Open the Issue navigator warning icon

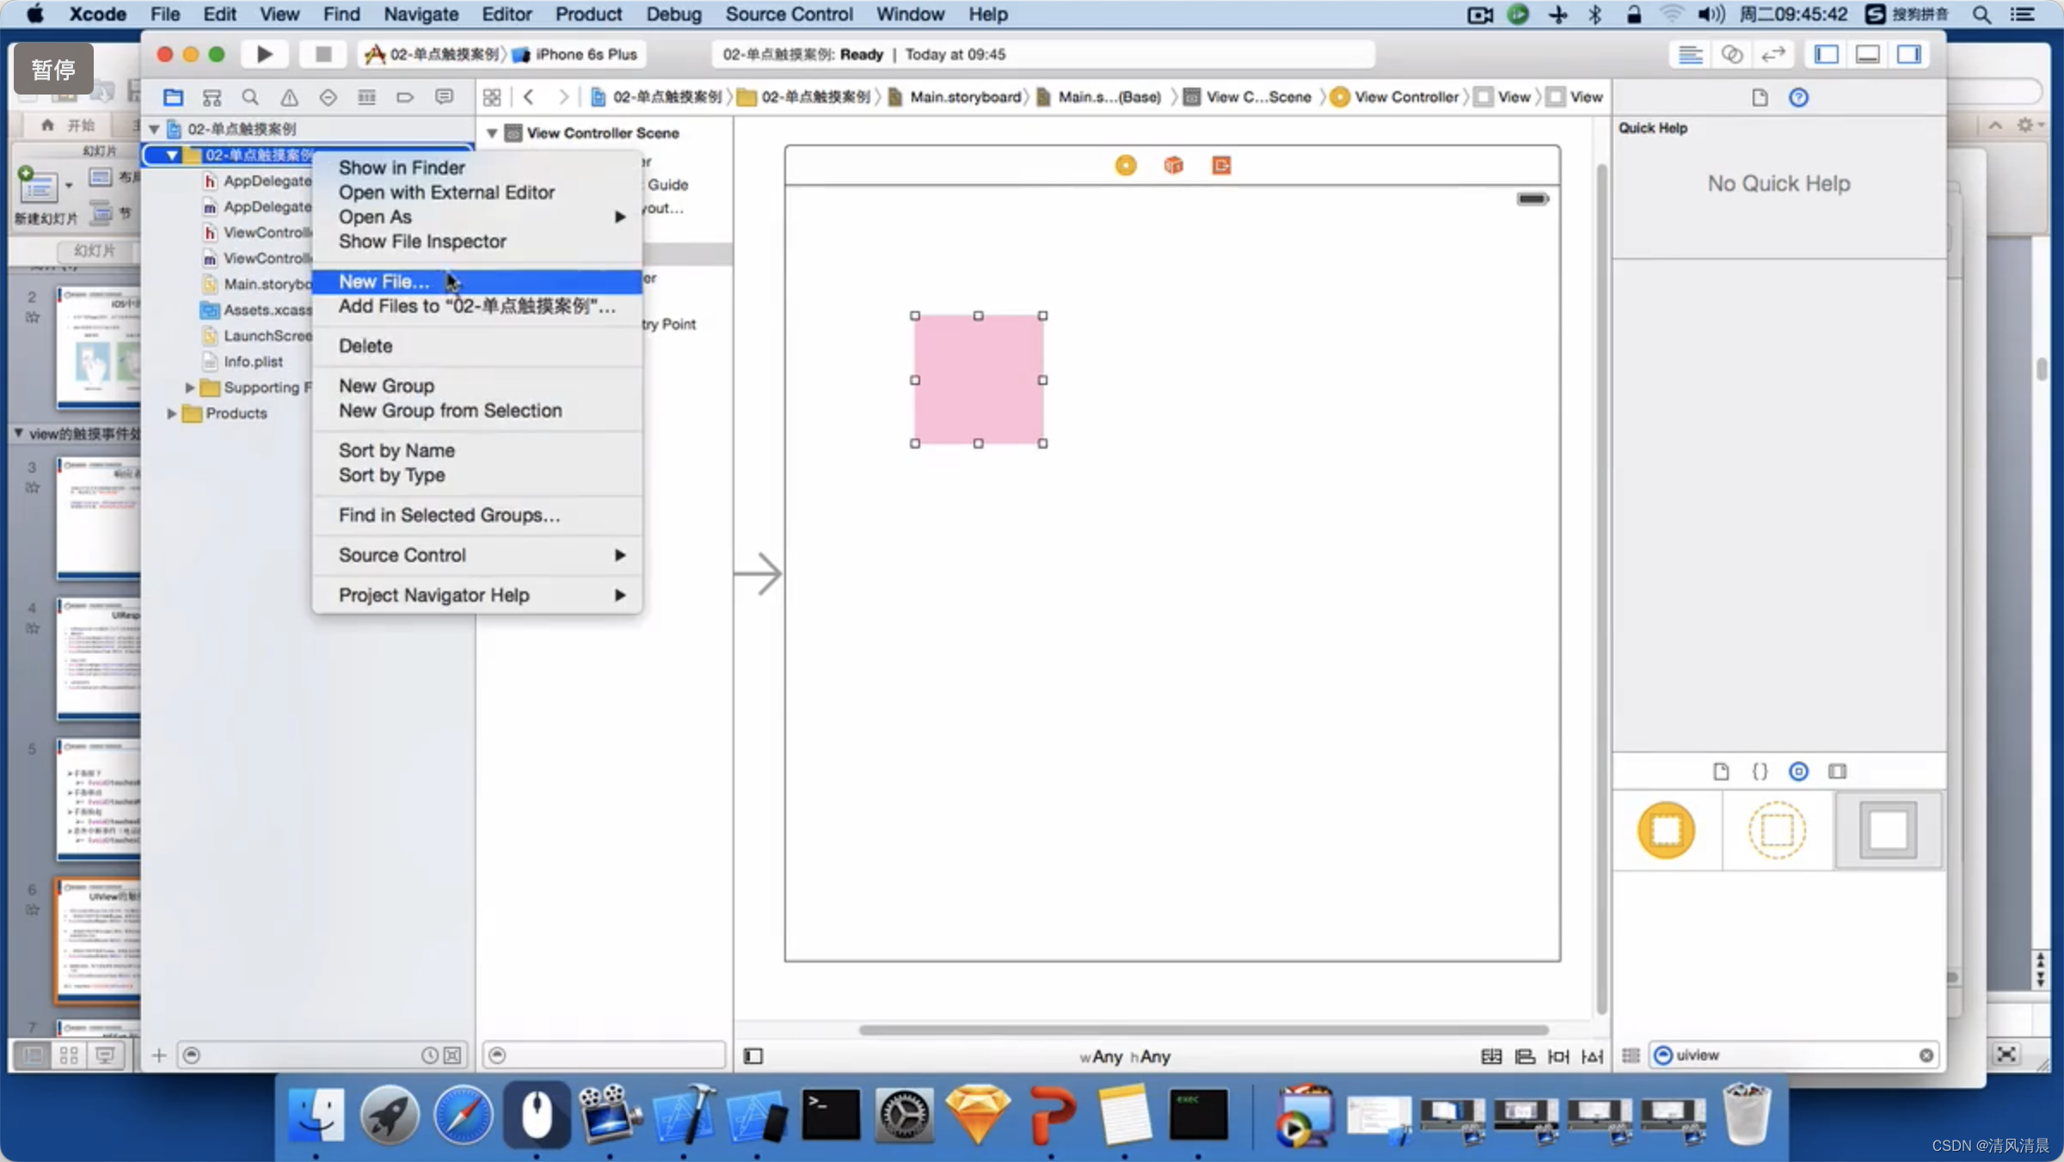[289, 97]
